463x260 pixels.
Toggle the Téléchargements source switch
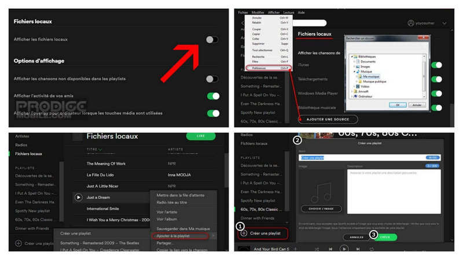[436, 79]
